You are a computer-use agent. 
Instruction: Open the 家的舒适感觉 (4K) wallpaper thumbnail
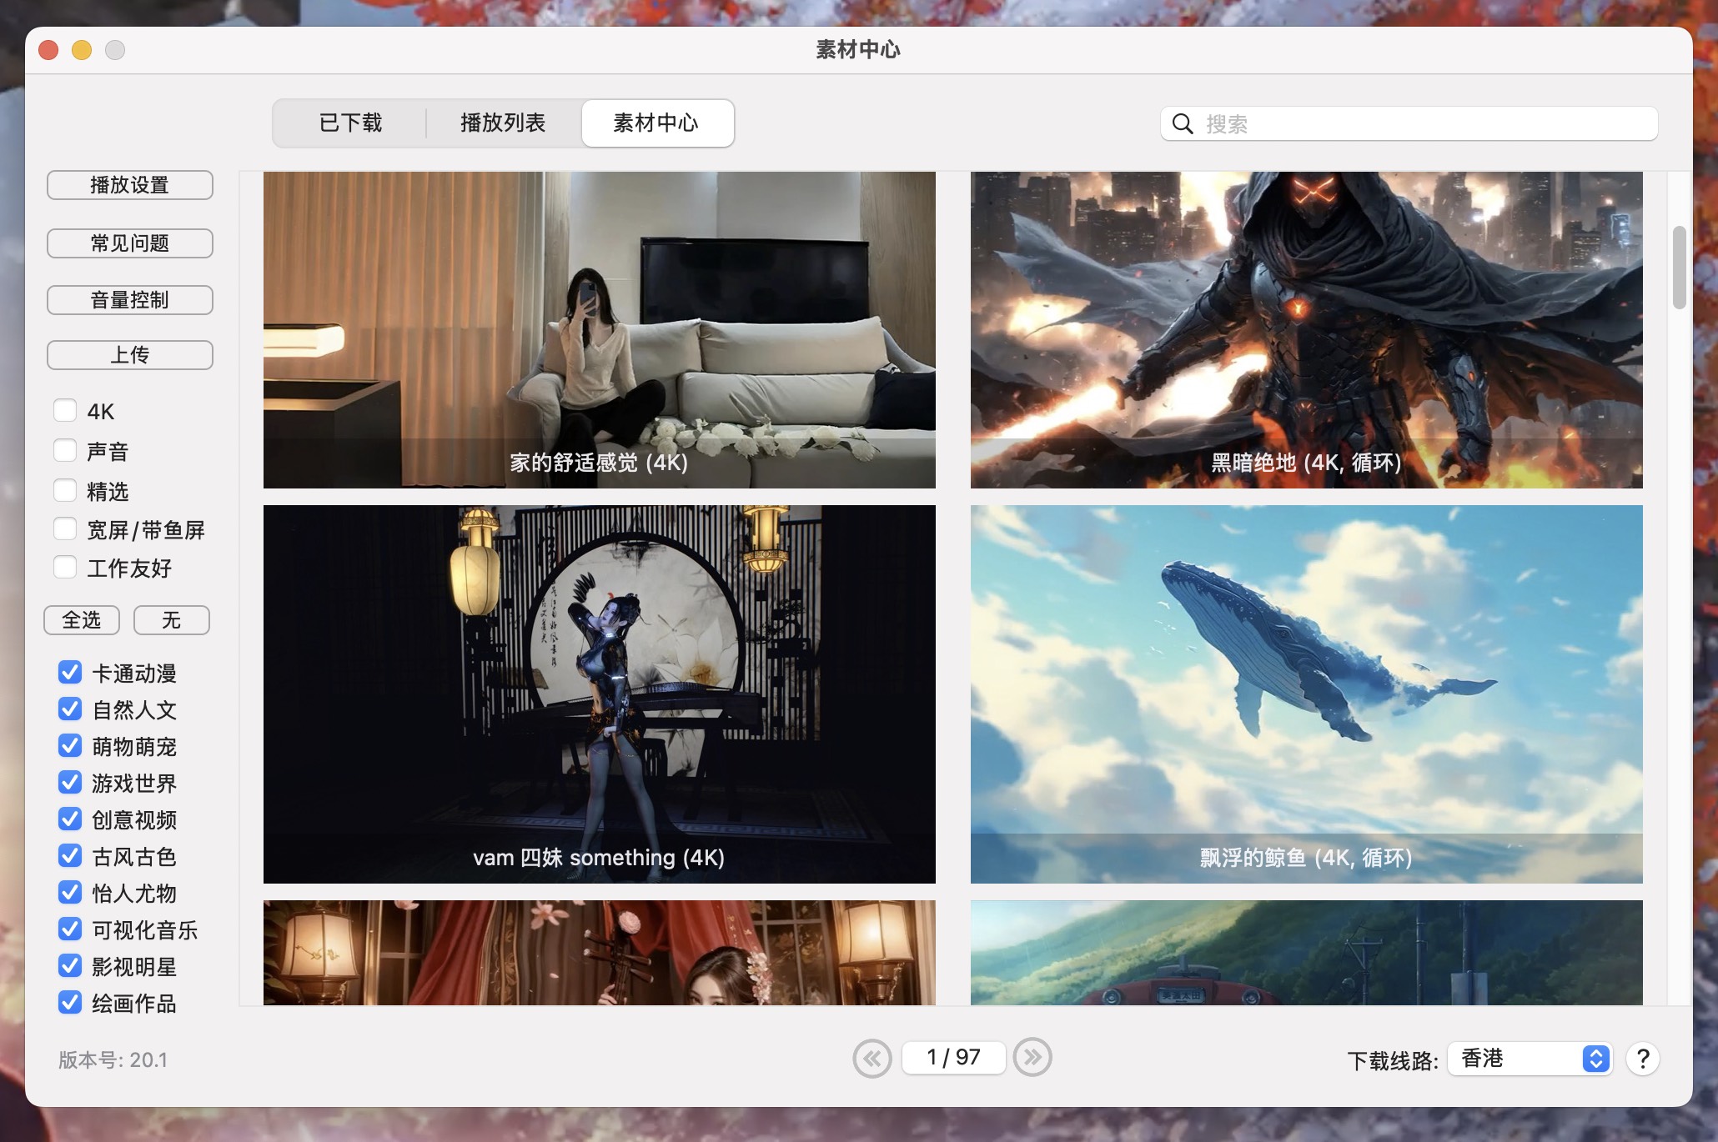(600, 330)
